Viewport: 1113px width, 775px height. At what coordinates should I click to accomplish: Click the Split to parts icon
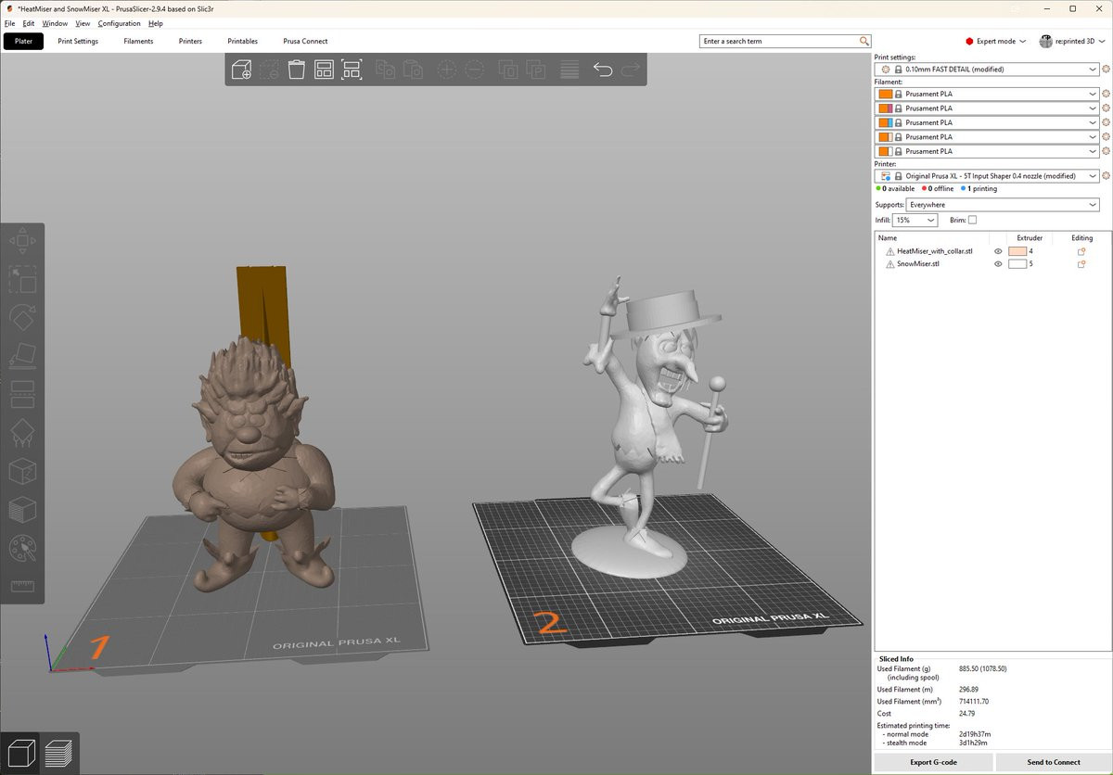[535, 70]
